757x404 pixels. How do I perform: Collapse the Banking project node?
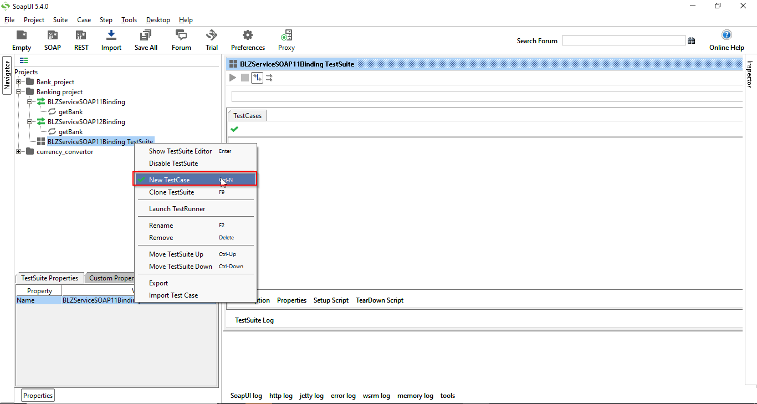click(19, 91)
